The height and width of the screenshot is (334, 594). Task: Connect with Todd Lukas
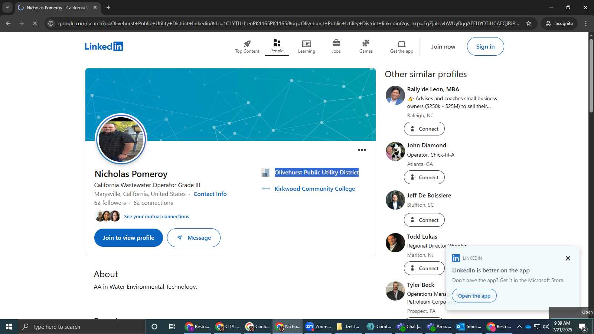pyautogui.click(x=424, y=268)
